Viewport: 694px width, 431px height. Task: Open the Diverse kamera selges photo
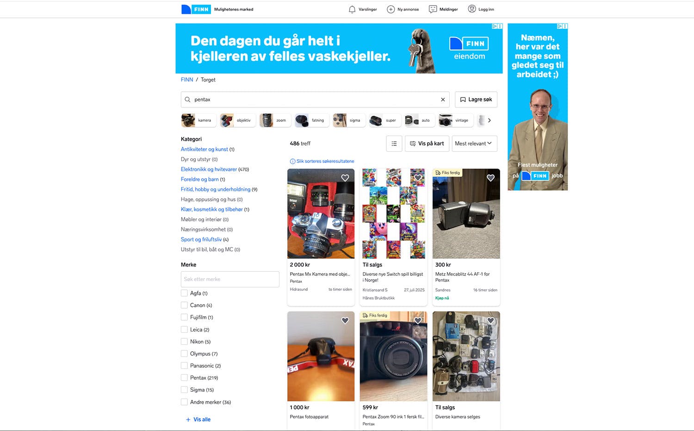pos(466,356)
